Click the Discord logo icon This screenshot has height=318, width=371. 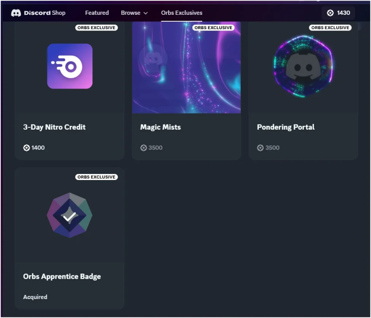(16, 13)
